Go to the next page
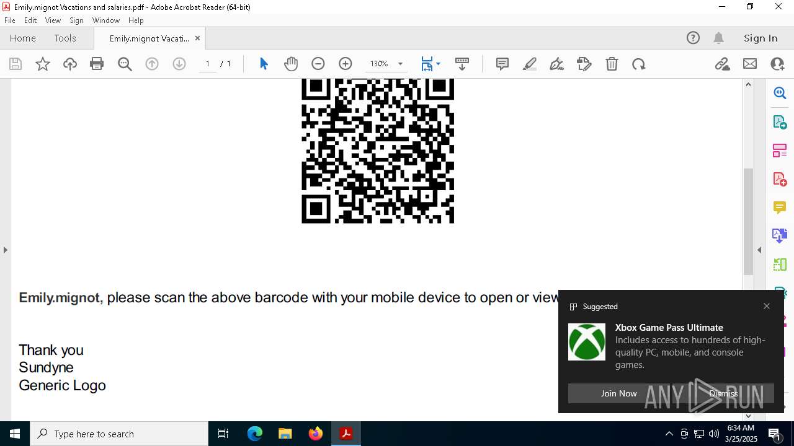The image size is (794, 446). point(179,64)
